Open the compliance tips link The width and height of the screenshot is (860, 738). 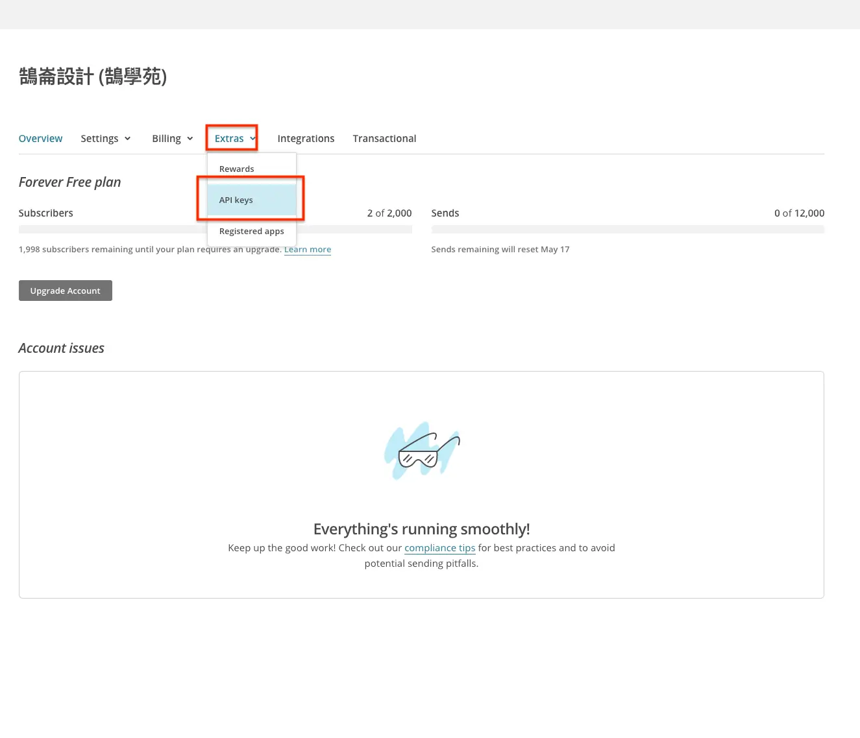tap(440, 547)
